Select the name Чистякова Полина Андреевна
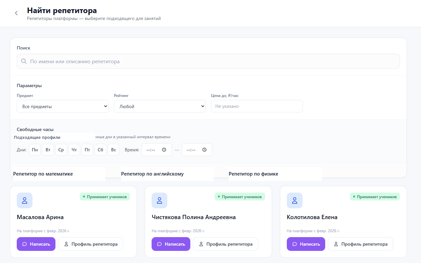 194,217
